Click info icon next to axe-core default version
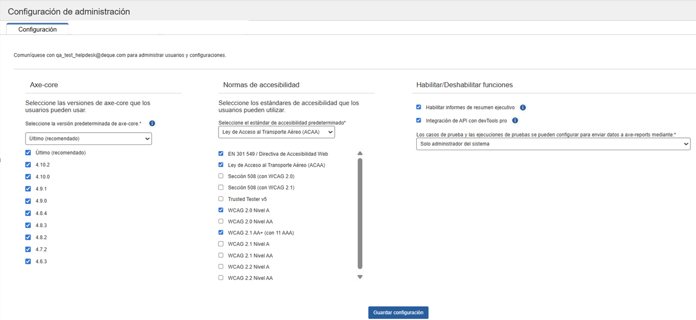Screen dimensions: 696x320 [x=152, y=124]
